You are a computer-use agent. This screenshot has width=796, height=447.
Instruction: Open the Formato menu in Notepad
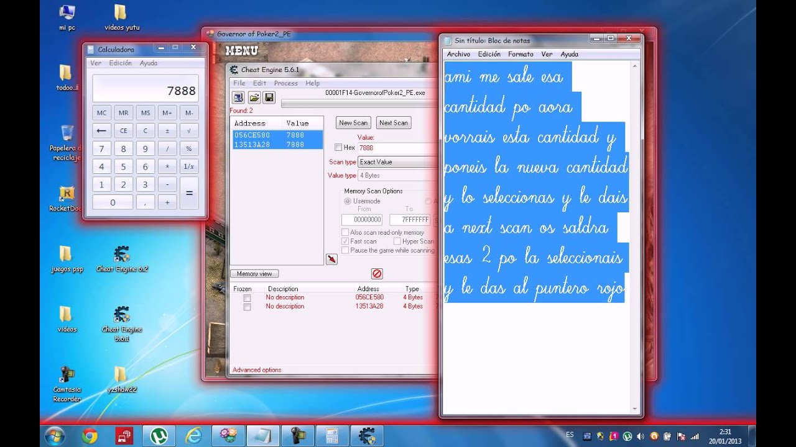(x=521, y=54)
